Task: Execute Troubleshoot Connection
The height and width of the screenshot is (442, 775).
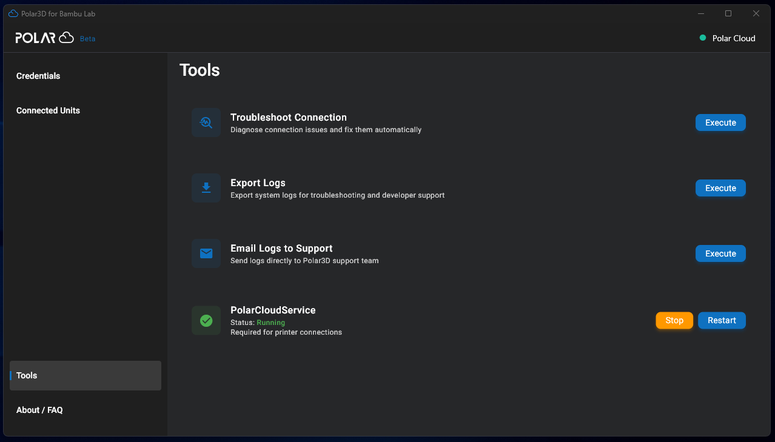Action: pos(720,122)
